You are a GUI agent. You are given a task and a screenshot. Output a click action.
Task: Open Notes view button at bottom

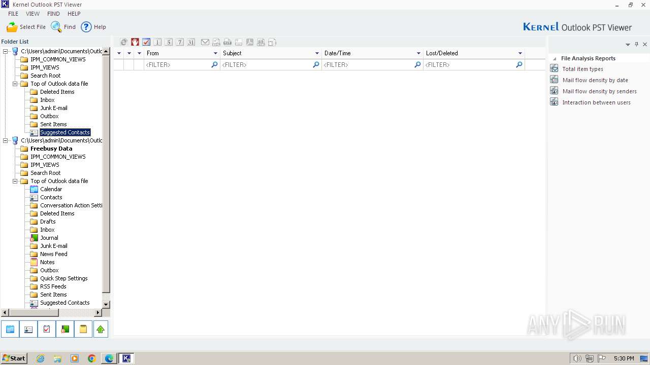click(83, 329)
